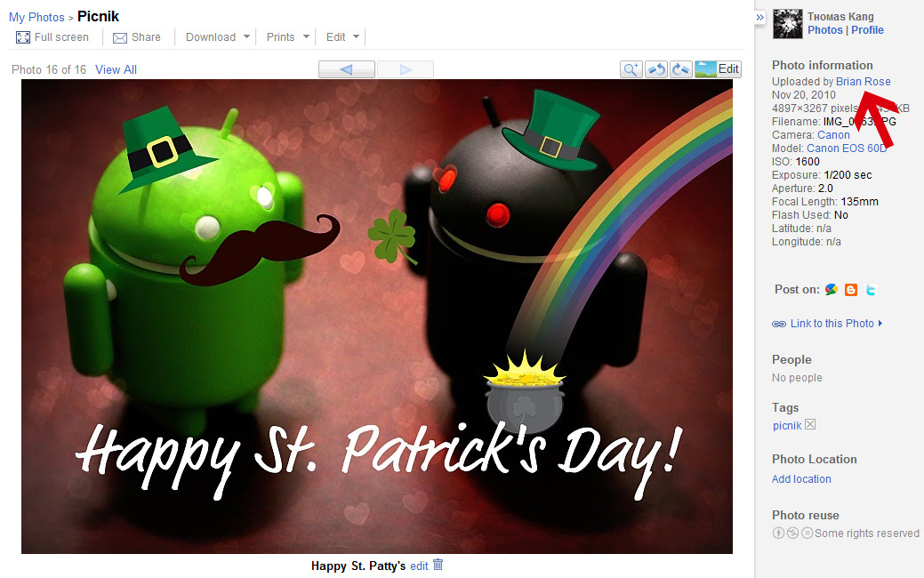Image resolution: width=924 pixels, height=578 pixels.
Task: Click Some rights reserved text
Action: pyautogui.click(x=867, y=534)
